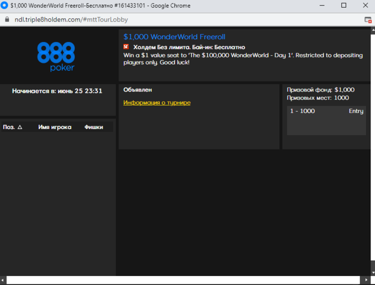Click the padlock site security icon
Viewport: 375px width, 285px height.
(x=6, y=19)
